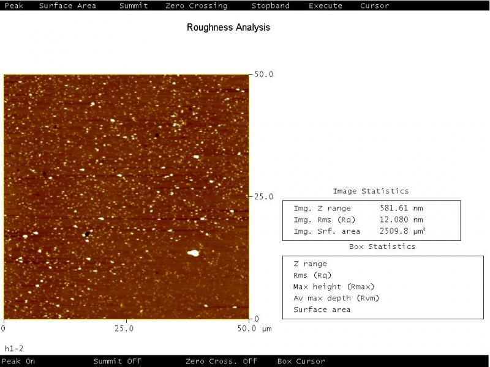Toggle the Peak On status
Viewport: 490px width, 367px height.
pyautogui.click(x=18, y=361)
